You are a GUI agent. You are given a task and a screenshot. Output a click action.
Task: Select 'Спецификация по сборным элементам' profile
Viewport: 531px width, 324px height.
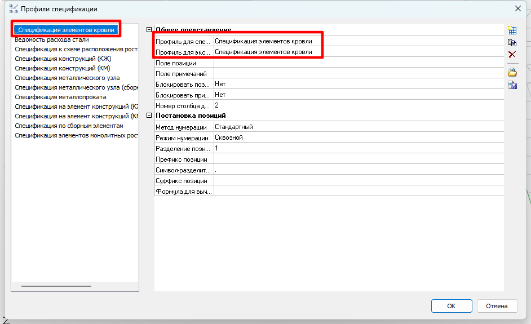tap(69, 126)
